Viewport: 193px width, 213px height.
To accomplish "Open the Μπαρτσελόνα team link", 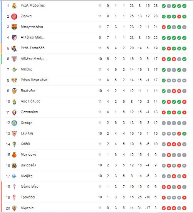I will tap(32, 27).
